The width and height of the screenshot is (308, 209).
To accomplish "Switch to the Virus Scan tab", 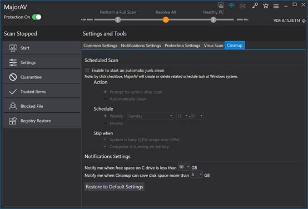I will coord(213,46).
